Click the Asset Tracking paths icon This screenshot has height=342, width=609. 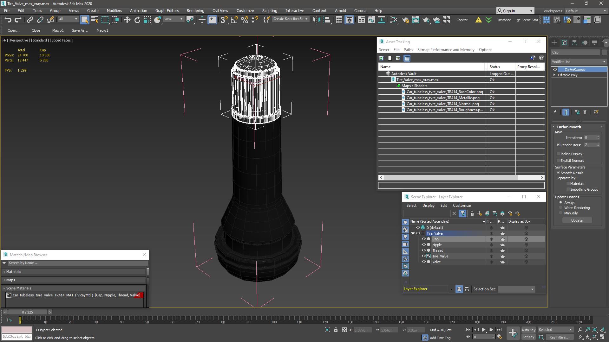pos(408,49)
